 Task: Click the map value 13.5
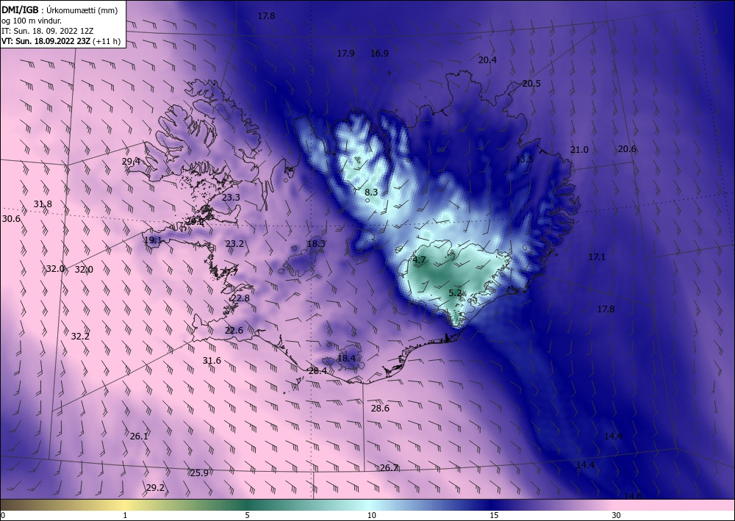click(x=524, y=159)
